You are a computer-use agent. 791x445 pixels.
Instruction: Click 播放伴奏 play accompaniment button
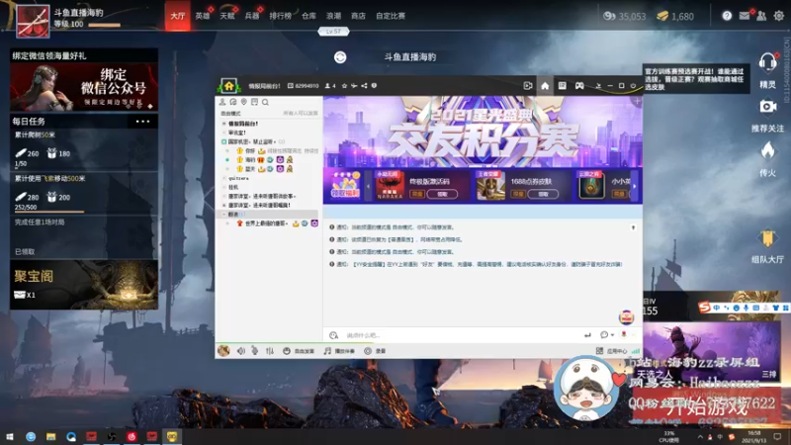click(x=339, y=351)
